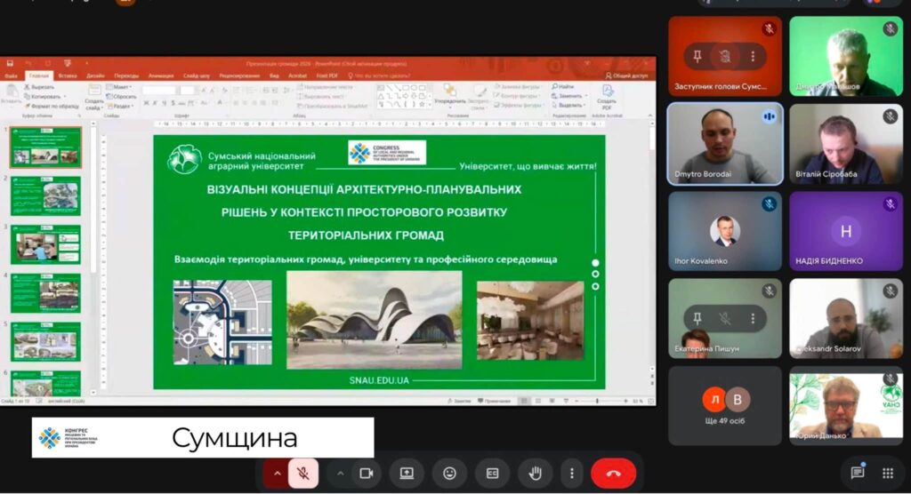The width and height of the screenshot is (911, 494).
Task: Click the Создать PDF Acrobat icon
Action: tap(607, 97)
